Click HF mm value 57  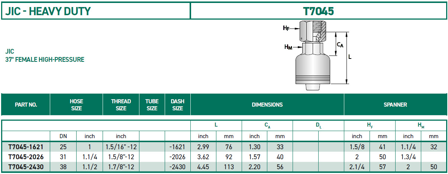pyautogui.click(x=382, y=167)
